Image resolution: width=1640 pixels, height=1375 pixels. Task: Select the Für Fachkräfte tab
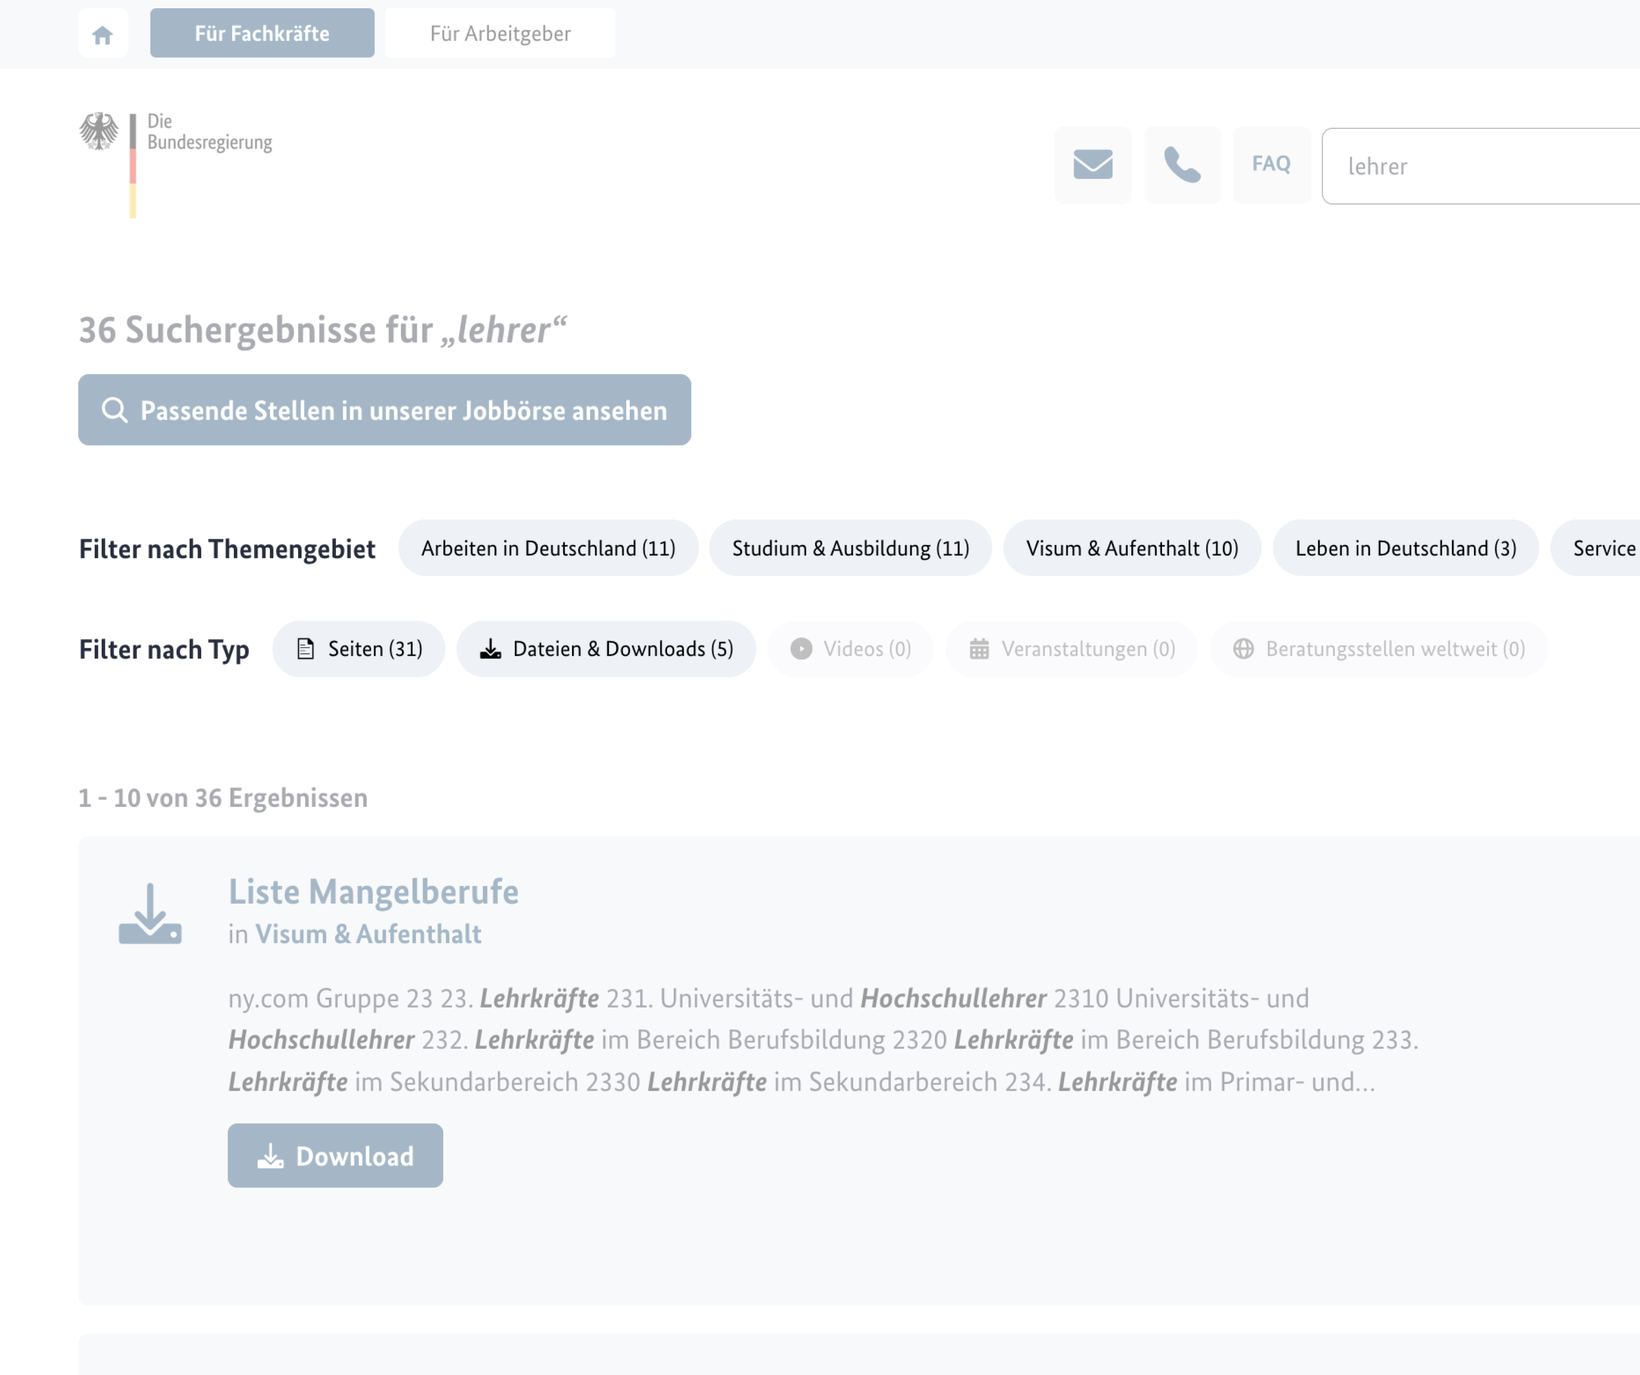(262, 33)
